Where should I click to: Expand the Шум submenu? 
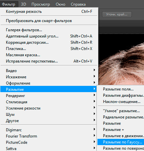pyautogui.click(x=49, y=114)
